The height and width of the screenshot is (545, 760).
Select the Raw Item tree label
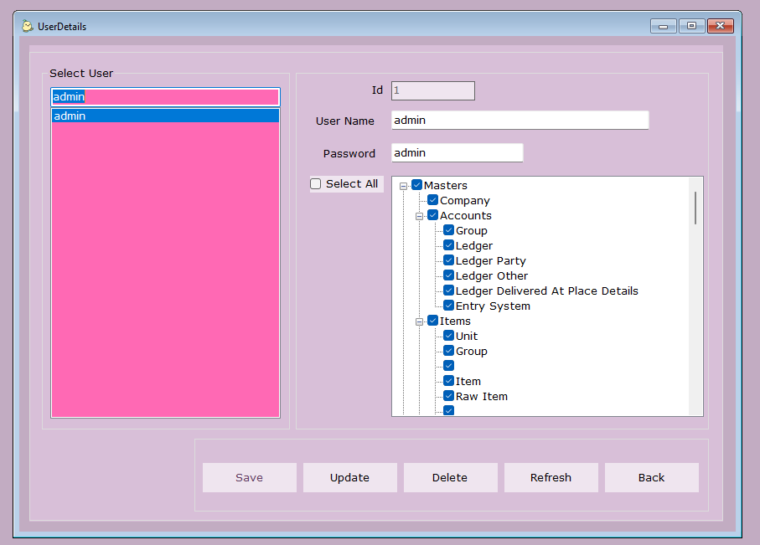click(482, 396)
